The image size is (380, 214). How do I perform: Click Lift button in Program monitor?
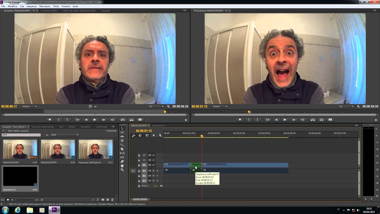(313, 120)
